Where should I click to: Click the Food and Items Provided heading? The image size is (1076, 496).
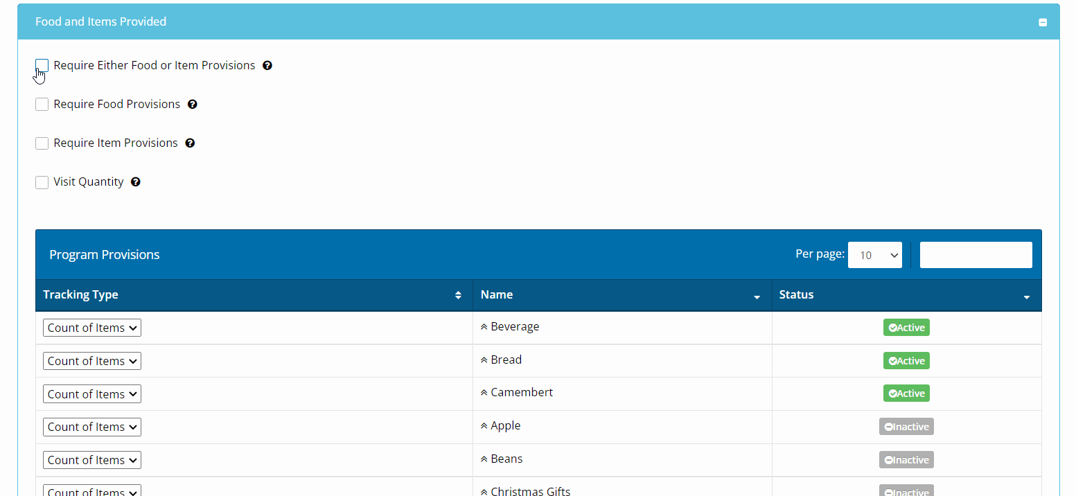coord(101,22)
